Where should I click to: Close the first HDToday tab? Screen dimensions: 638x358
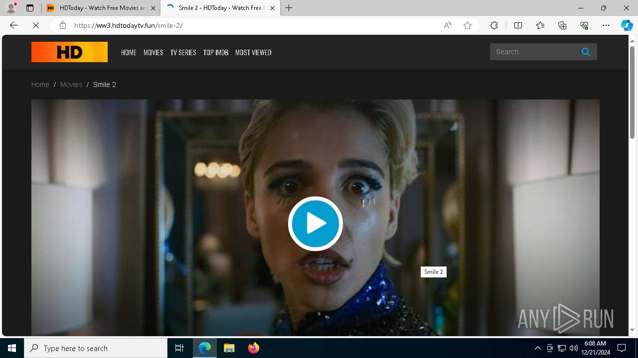click(153, 8)
